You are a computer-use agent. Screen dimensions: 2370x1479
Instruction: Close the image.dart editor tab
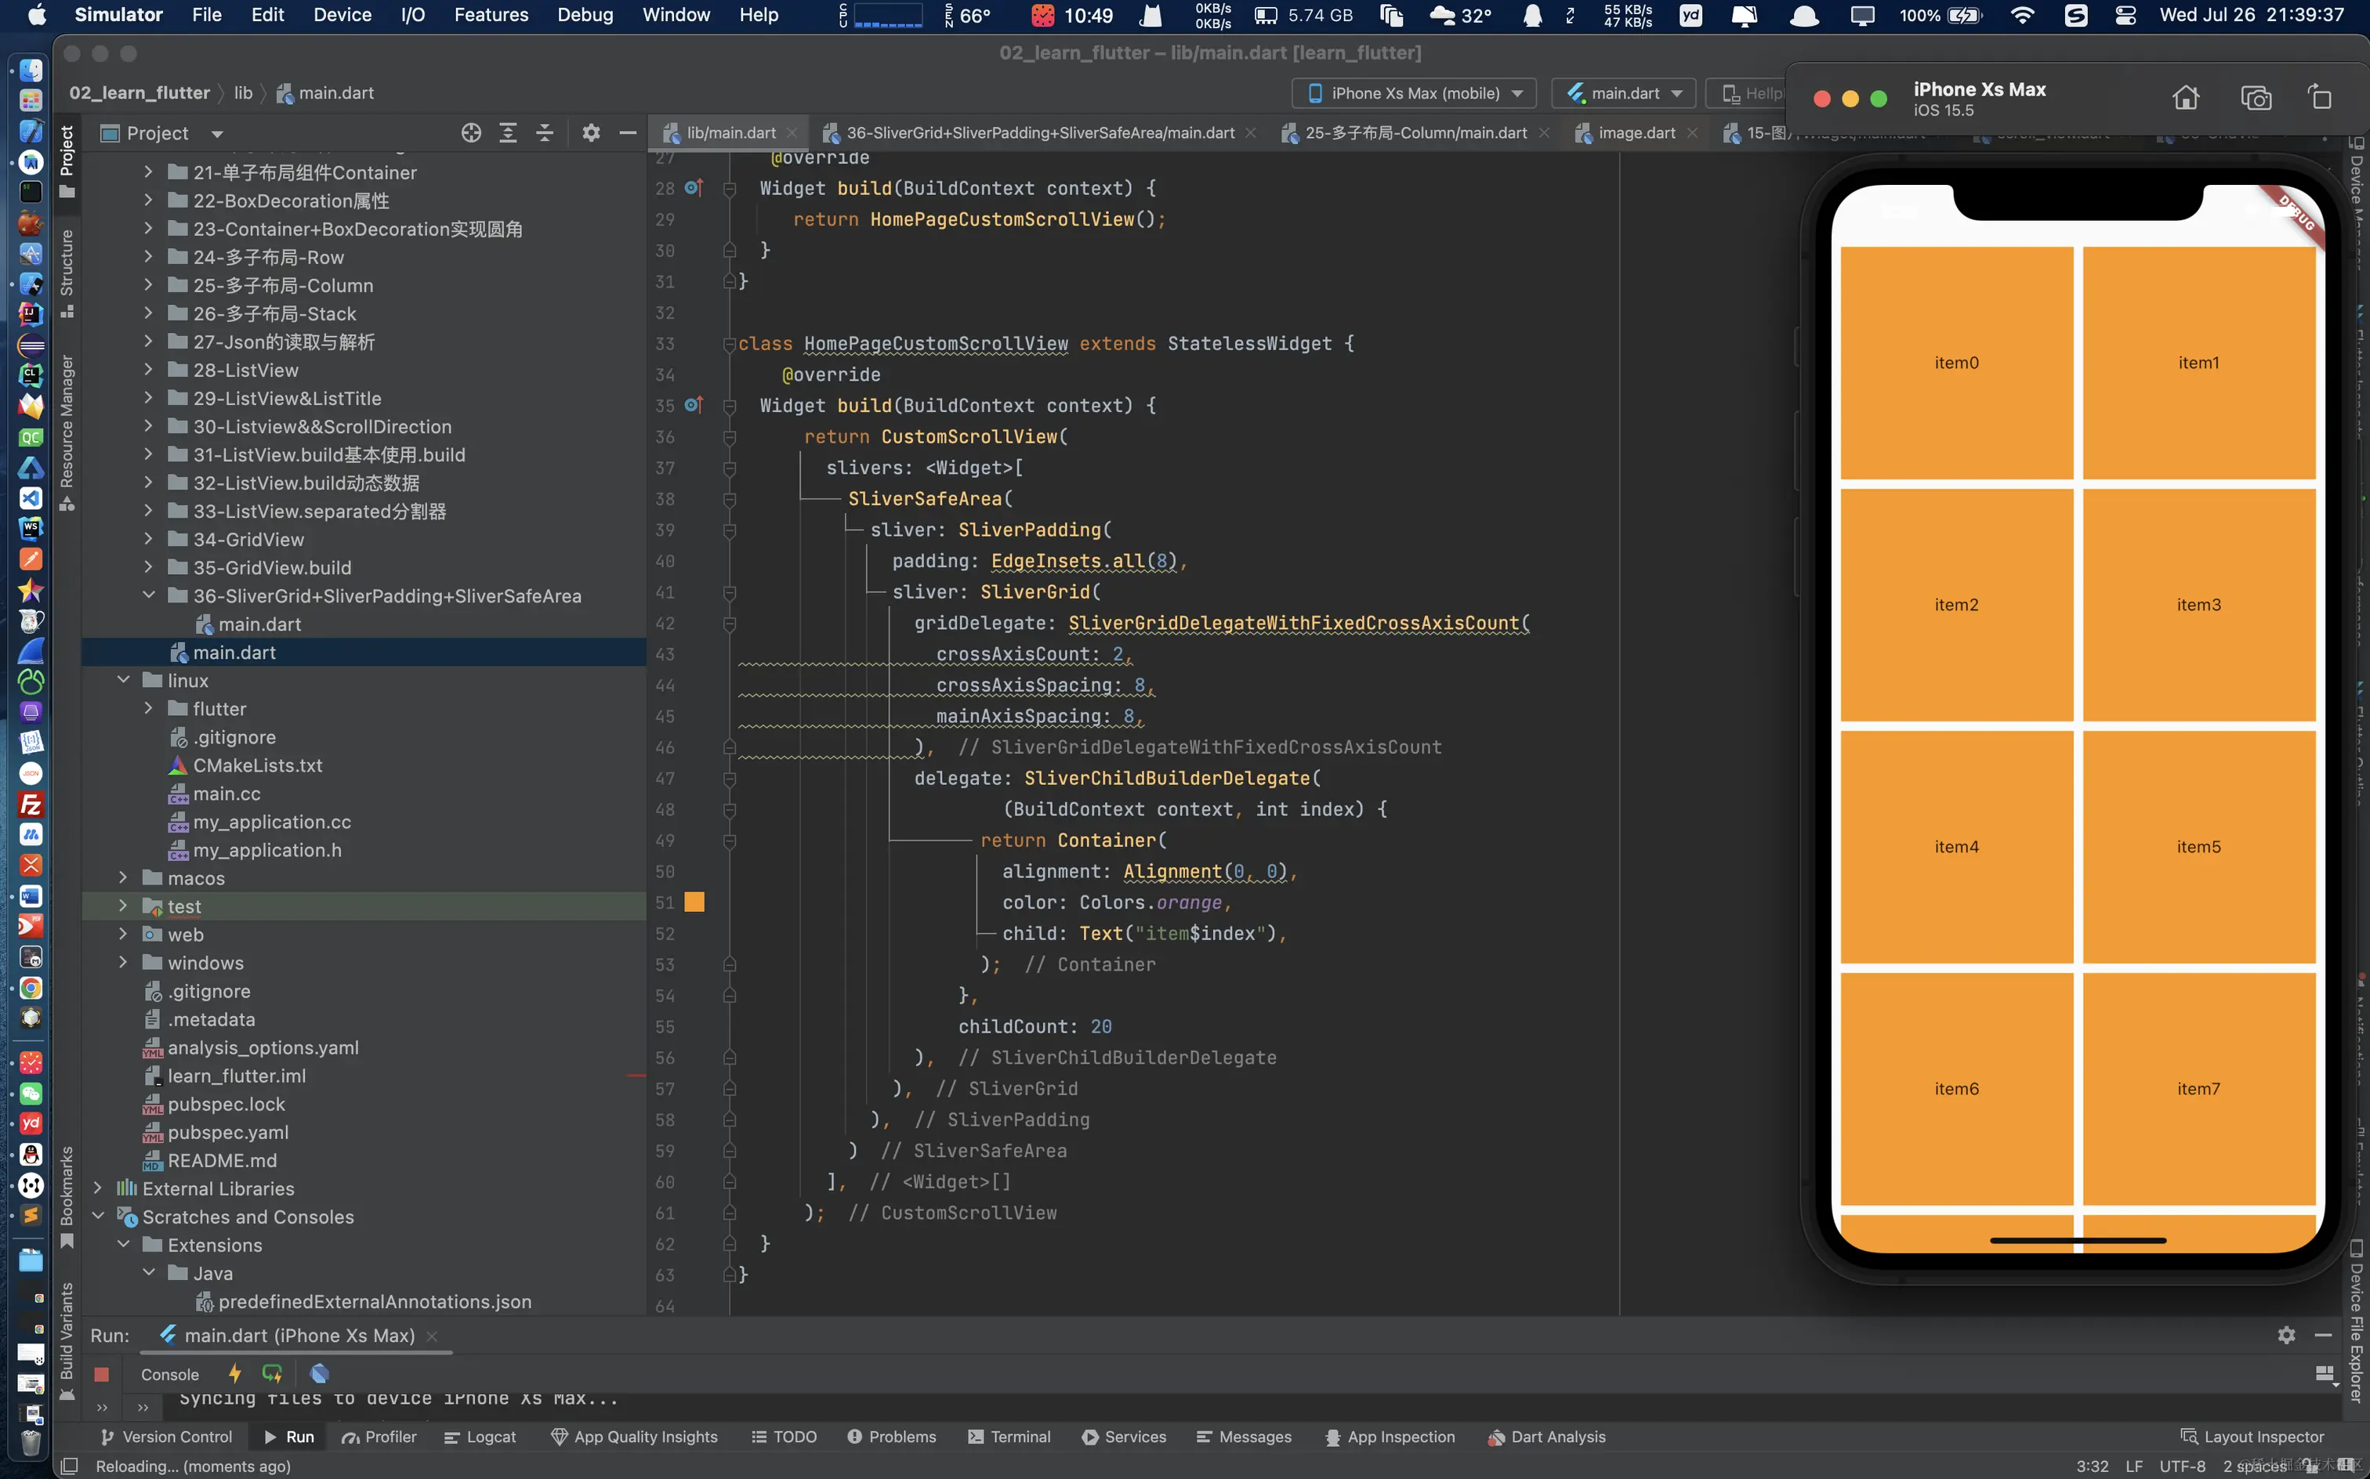[1692, 133]
